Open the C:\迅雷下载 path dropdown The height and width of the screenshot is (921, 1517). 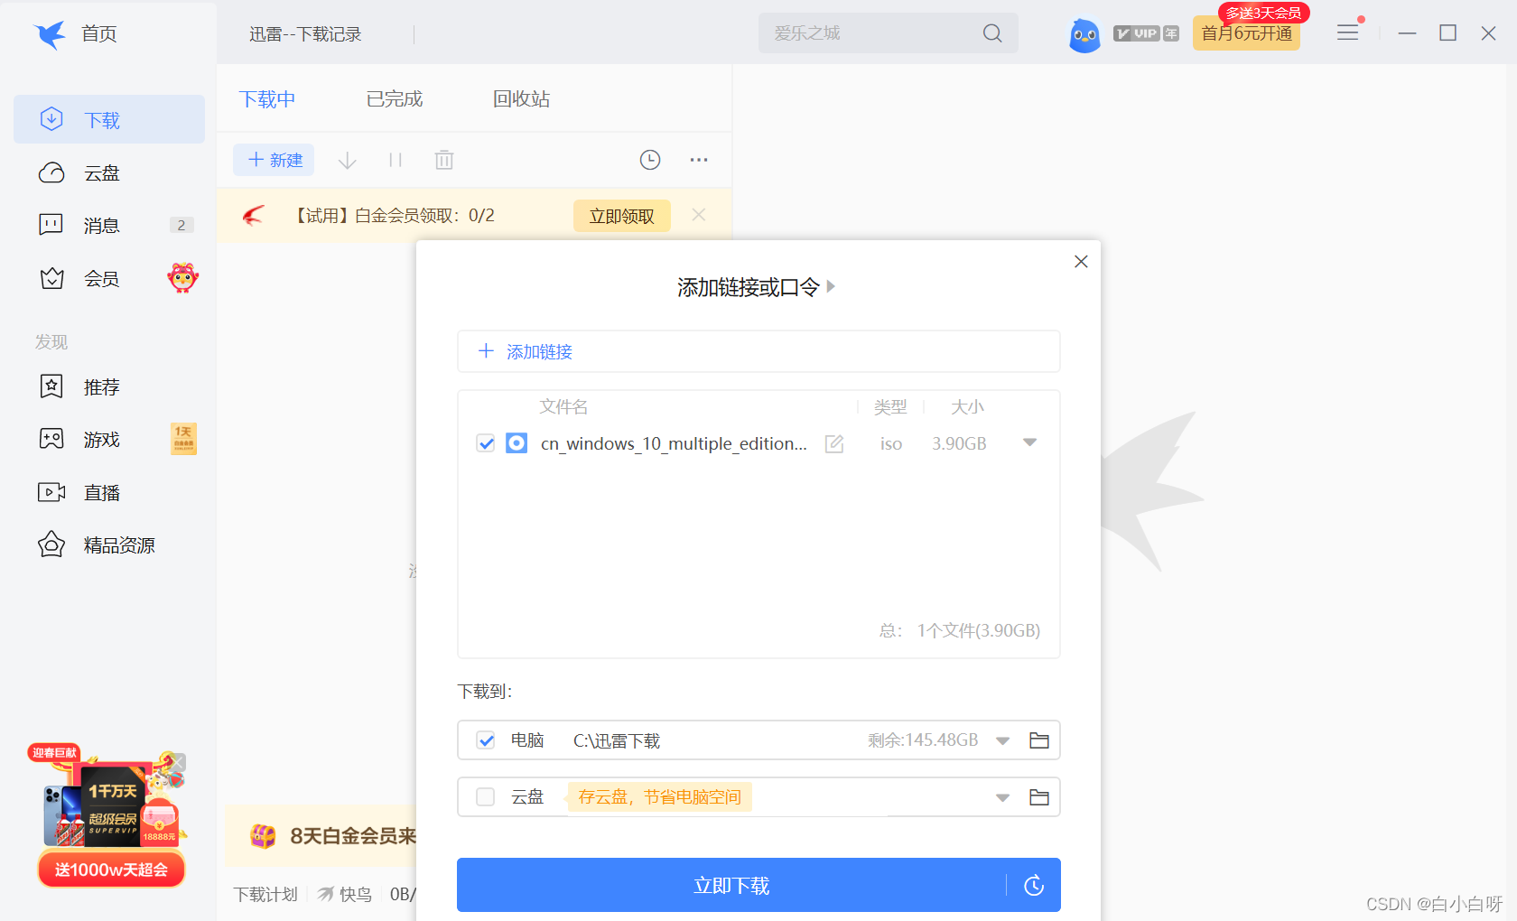coord(1002,741)
